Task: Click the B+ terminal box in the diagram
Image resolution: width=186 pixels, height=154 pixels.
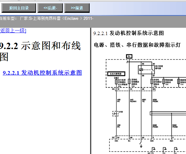Action: (129, 56)
